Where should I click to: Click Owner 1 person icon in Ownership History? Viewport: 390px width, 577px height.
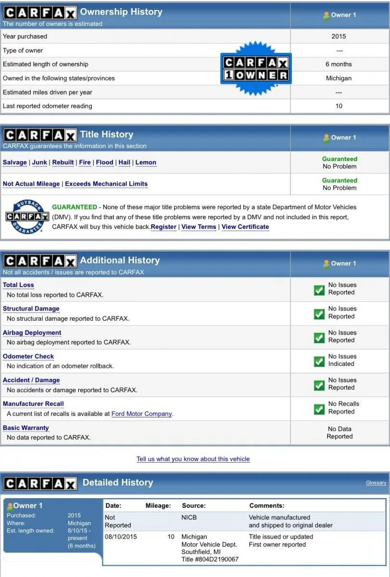click(x=327, y=15)
